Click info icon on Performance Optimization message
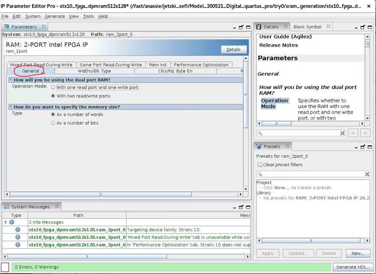376x274 pixels. [18, 245]
